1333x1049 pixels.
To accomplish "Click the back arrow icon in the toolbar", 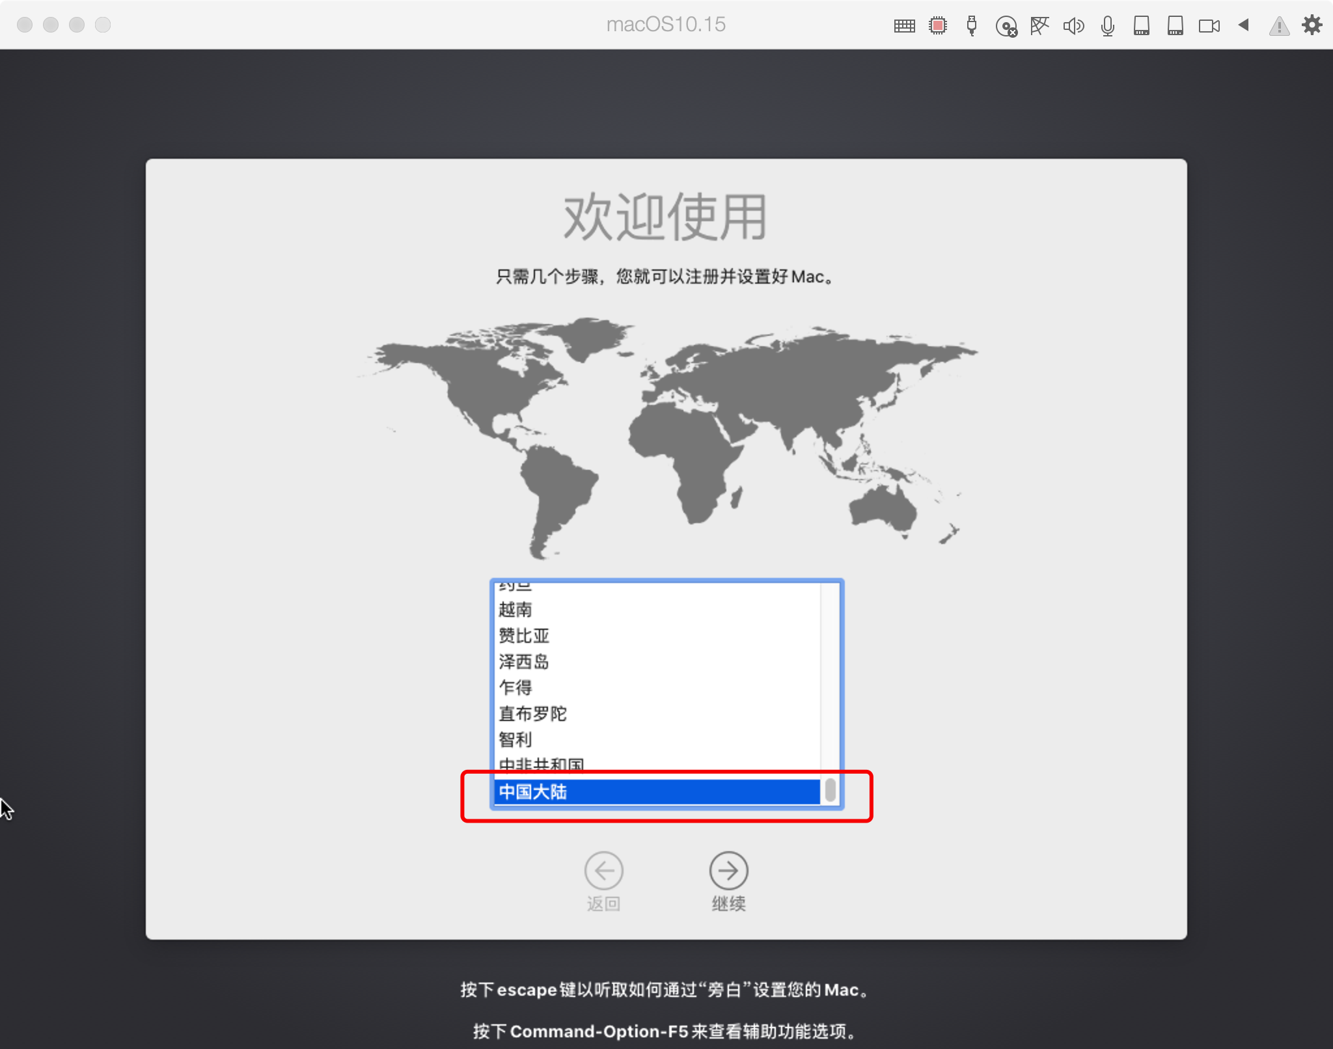I will pos(1244,26).
